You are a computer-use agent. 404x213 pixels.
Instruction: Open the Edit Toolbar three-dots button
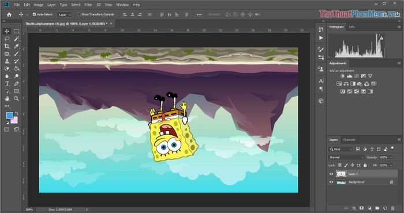[x=7, y=106]
